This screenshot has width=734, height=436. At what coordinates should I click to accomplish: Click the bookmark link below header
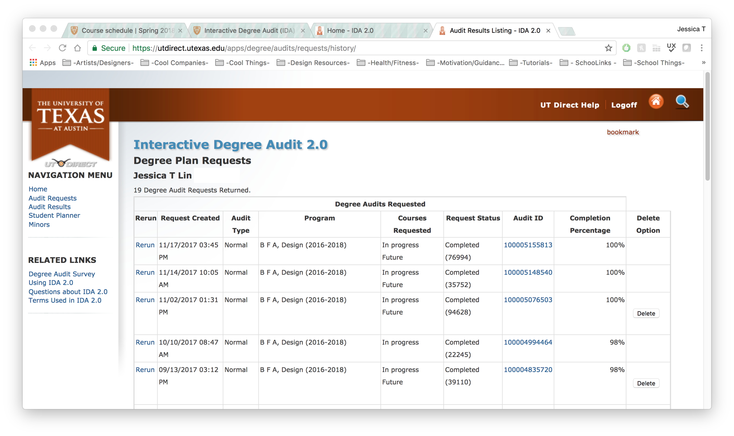[x=623, y=132]
